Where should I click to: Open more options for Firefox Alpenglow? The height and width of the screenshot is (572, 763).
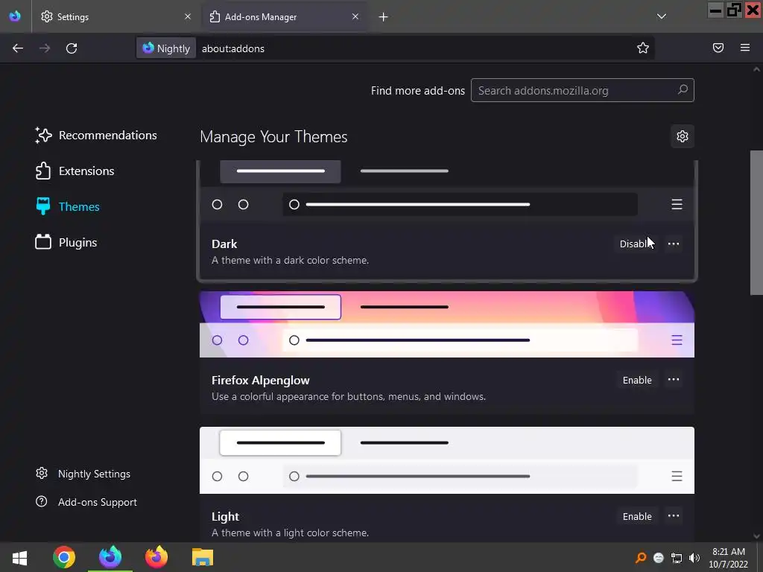point(674,380)
